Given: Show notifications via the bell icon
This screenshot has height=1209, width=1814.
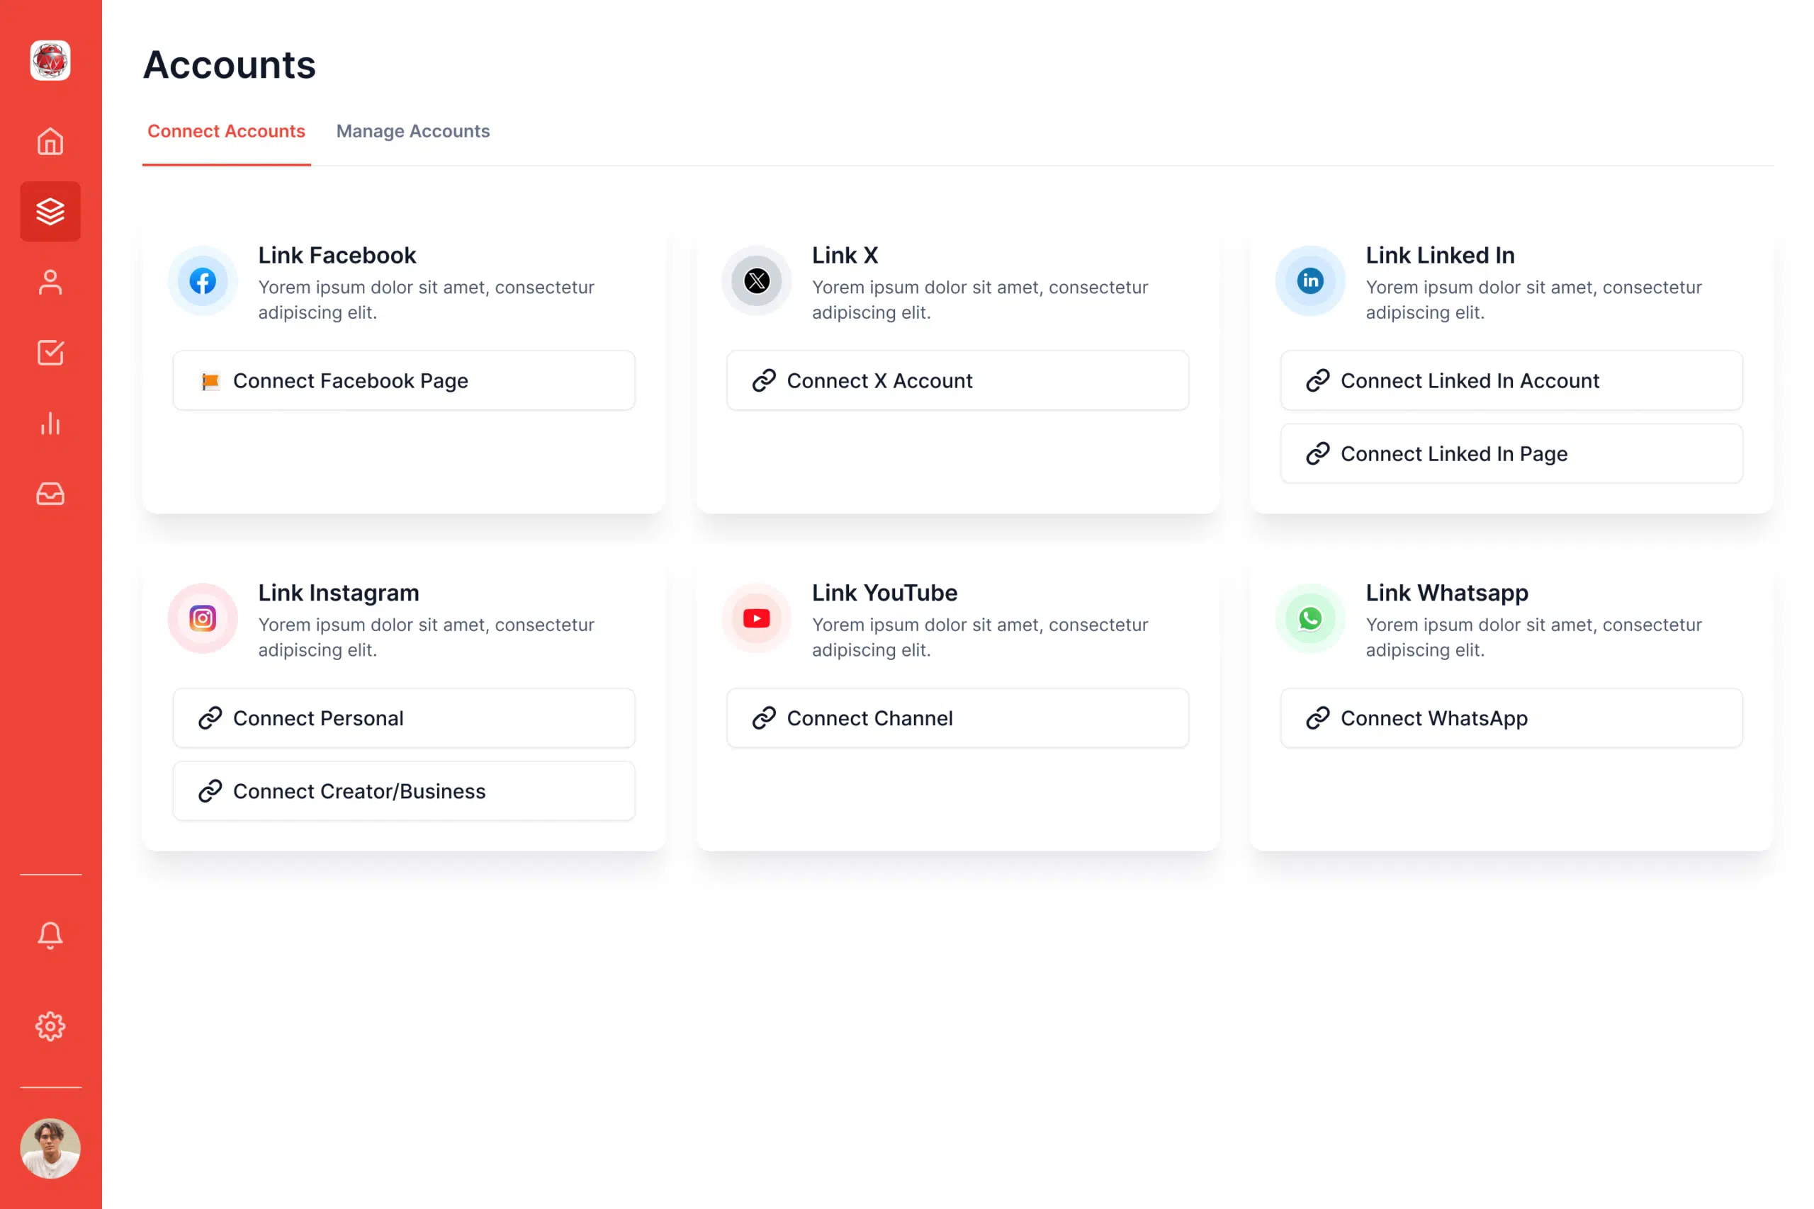Looking at the screenshot, I should (x=50, y=936).
